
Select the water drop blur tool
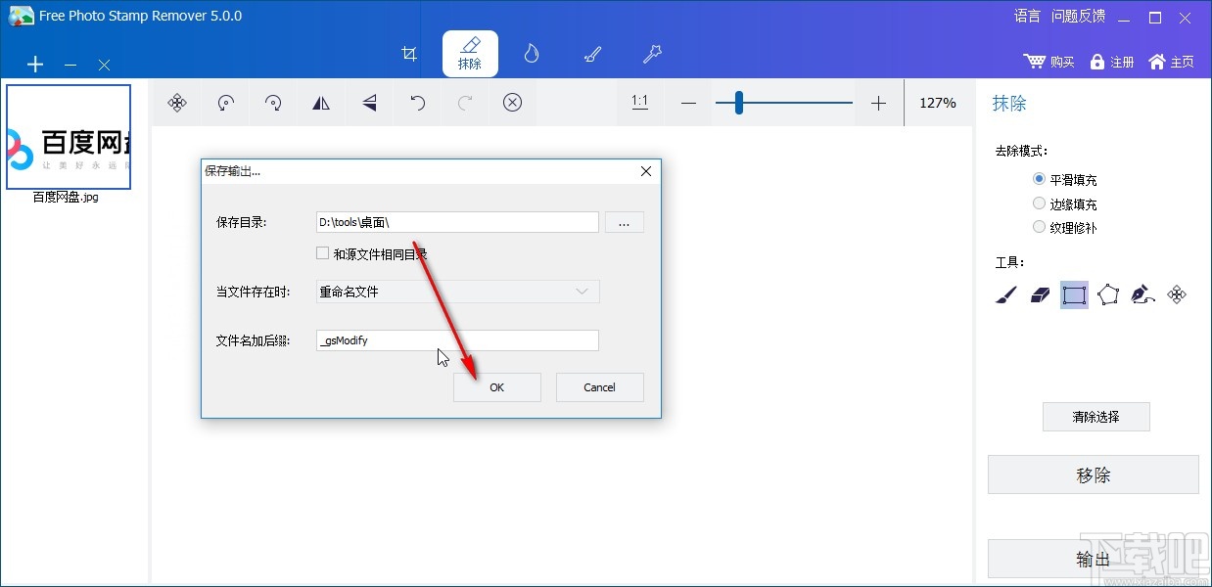[x=531, y=54]
